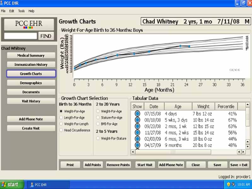Click the patient search field beside FIND
Viewport: 252px width, 189px height.
(20, 36)
